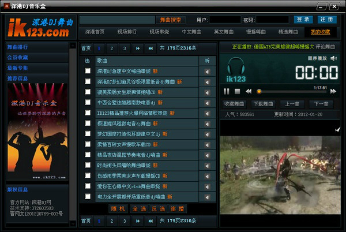Play 伤感雨季柔美女声车载慢摇CD speaker icon

point(207,177)
